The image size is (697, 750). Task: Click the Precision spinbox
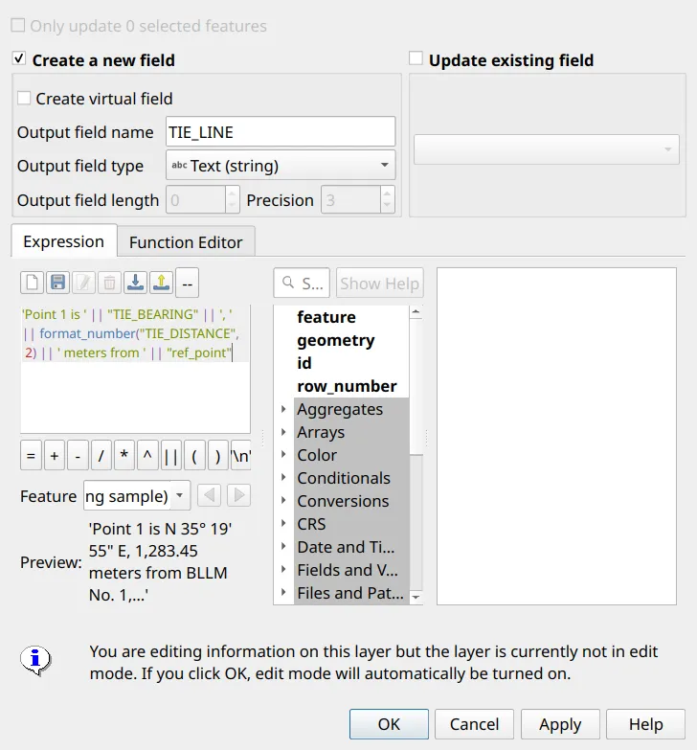357,200
